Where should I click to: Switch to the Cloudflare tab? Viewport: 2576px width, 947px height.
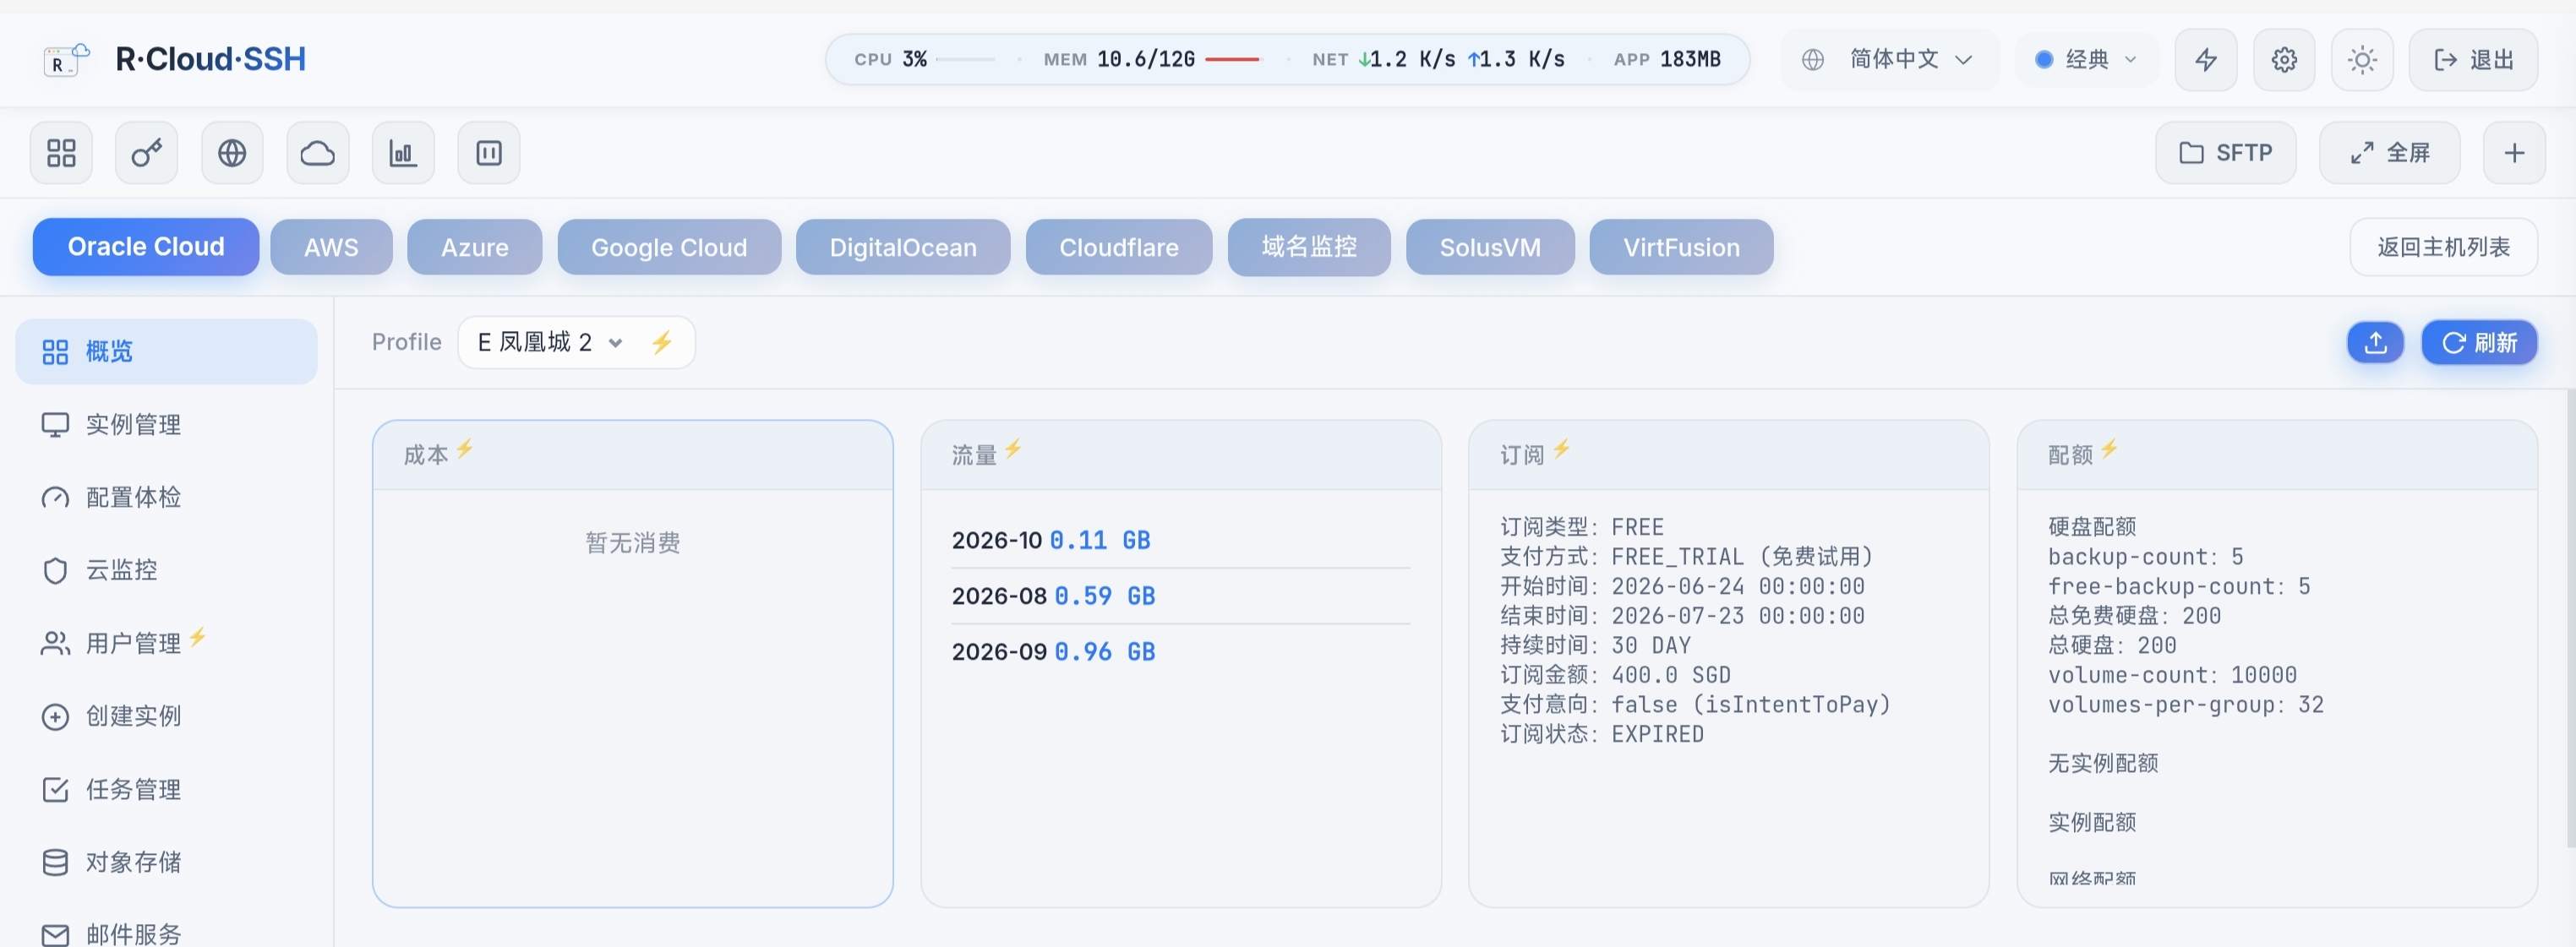[x=1119, y=247]
